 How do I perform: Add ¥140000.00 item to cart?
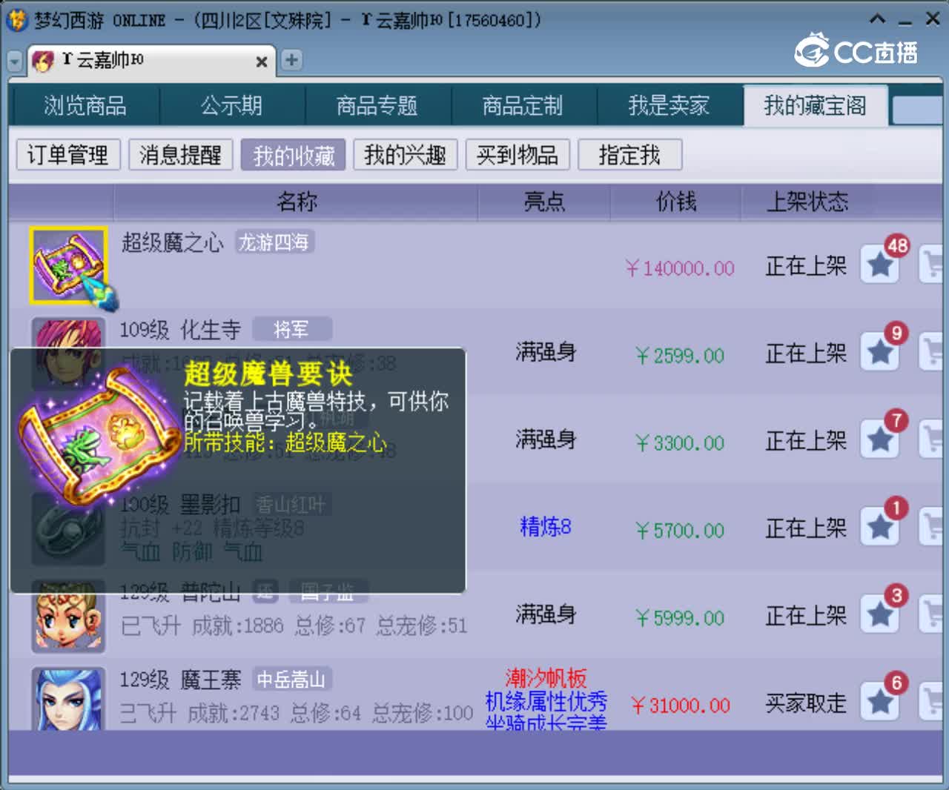(x=931, y=265)
